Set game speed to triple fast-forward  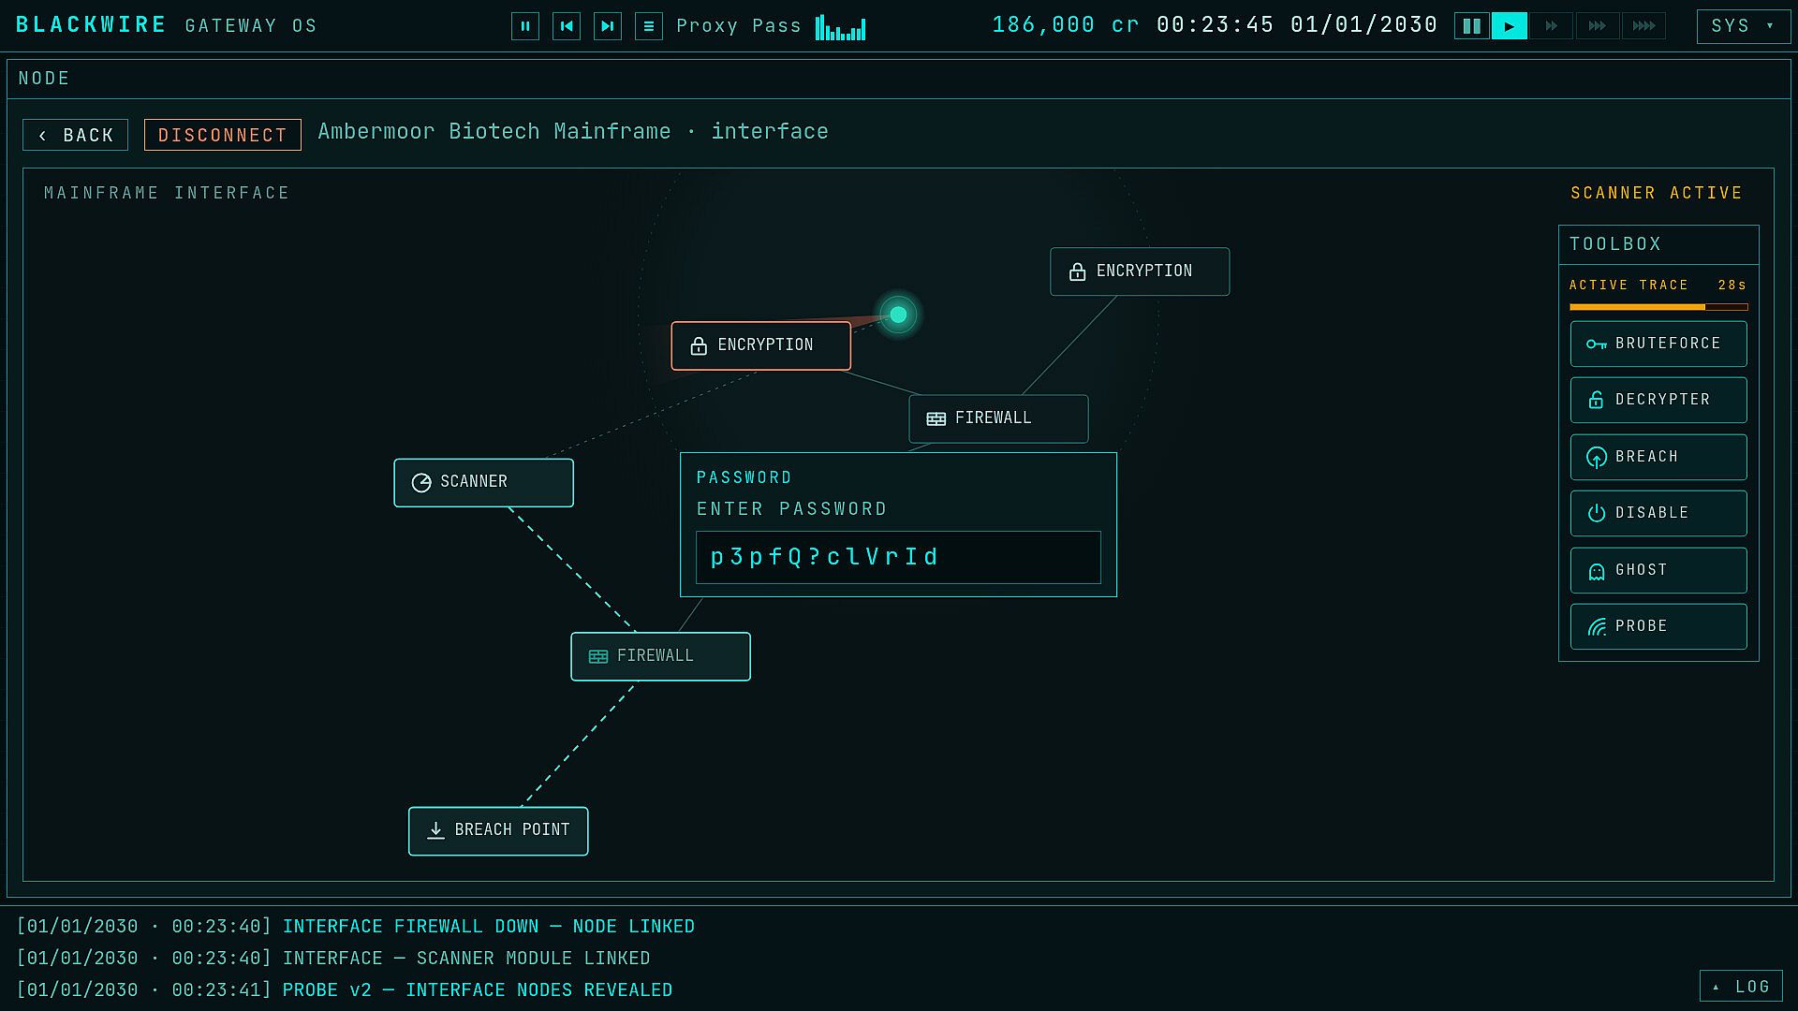click(x=1598, y=26)
